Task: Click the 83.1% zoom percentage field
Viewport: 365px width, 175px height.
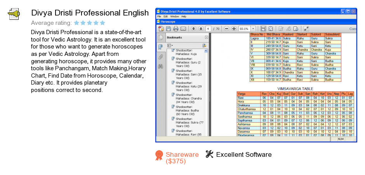Action: 244,29
